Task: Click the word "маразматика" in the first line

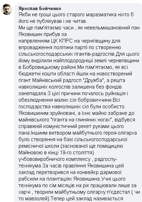Action: (x=101, y=15)
